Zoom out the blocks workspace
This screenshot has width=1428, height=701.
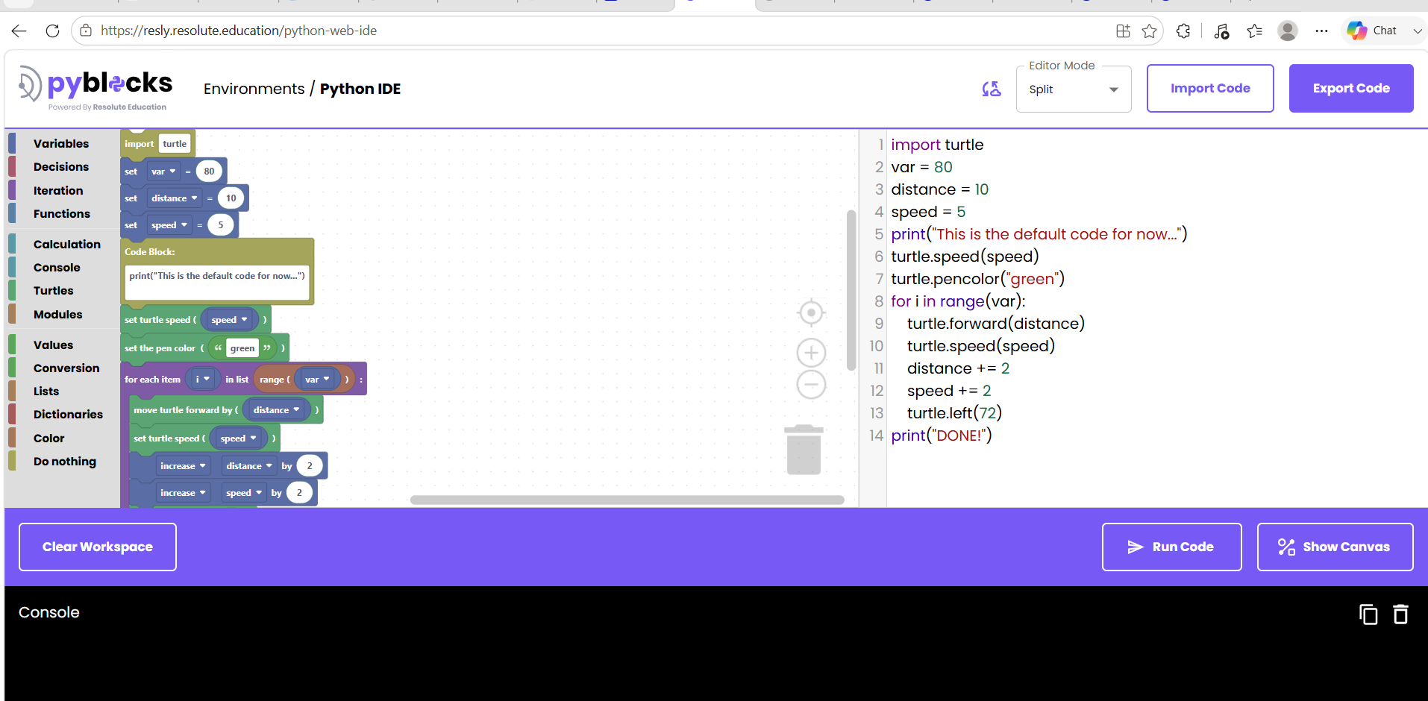pyautogui.click(x=811, y=385)
